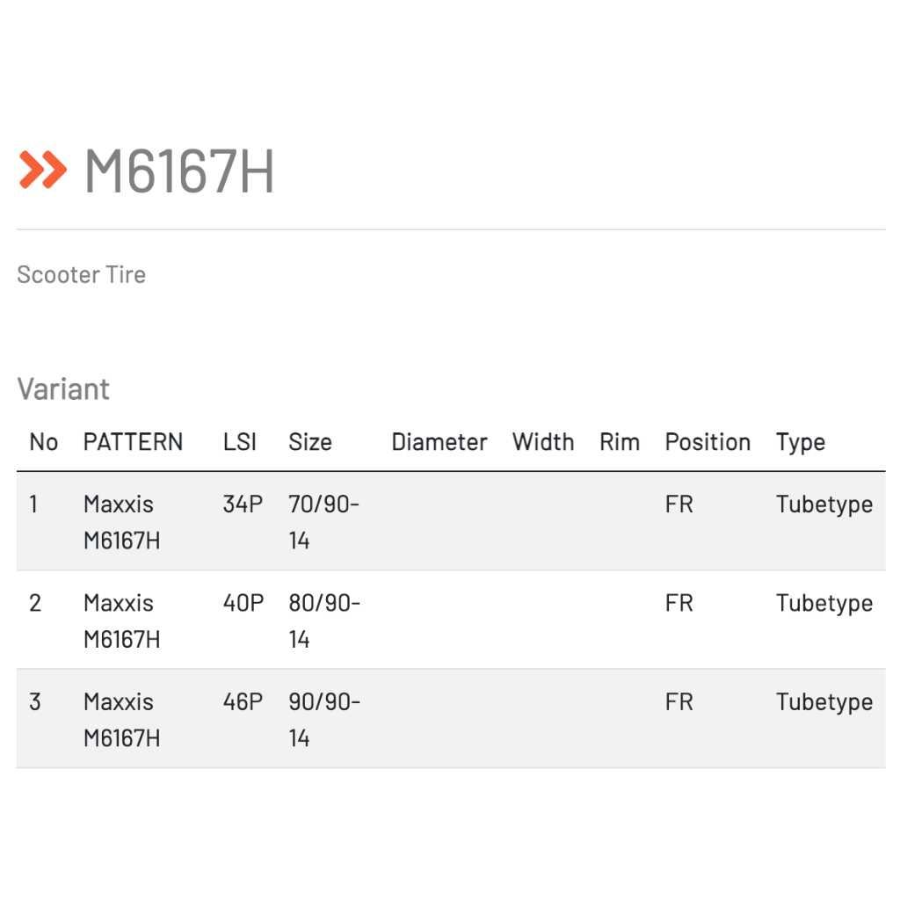This screenshot has width=900, height=900.
Task: Click the Rim column header
Action: point(619,442)
